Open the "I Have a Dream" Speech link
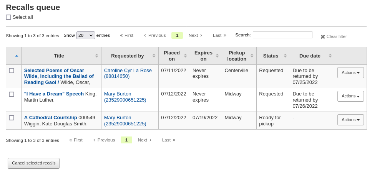Image resolution: width=372 pixels, height=171 pixels. click(x=54, y=94)
